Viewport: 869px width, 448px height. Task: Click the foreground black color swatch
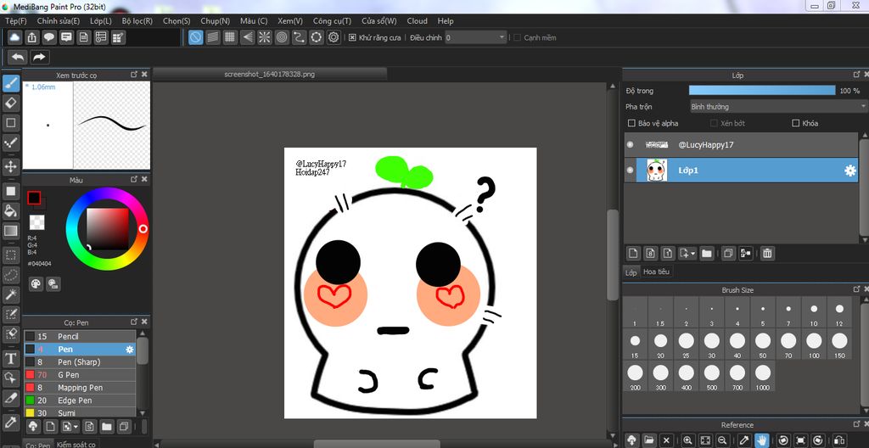pyautogui.click(x=34, y=198)
